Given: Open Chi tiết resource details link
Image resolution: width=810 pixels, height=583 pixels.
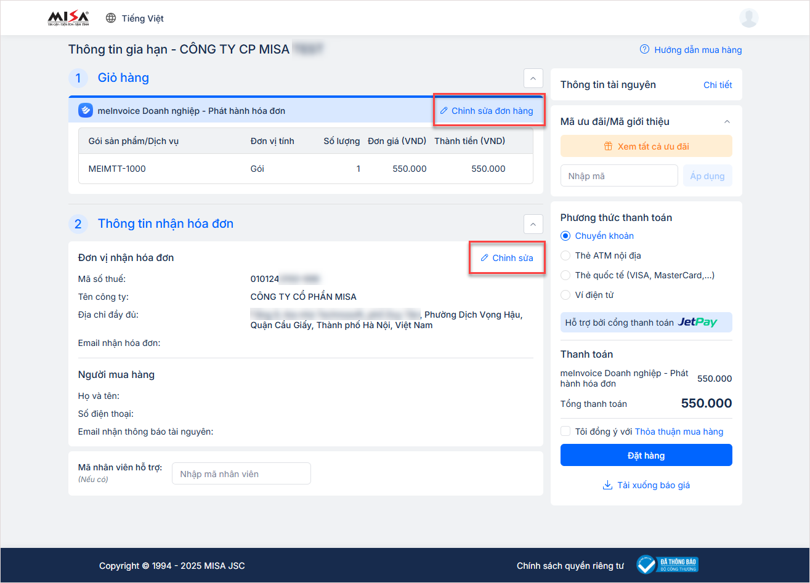Looking at the screenshot, I should pyautogui.click(x=718, y=85).
